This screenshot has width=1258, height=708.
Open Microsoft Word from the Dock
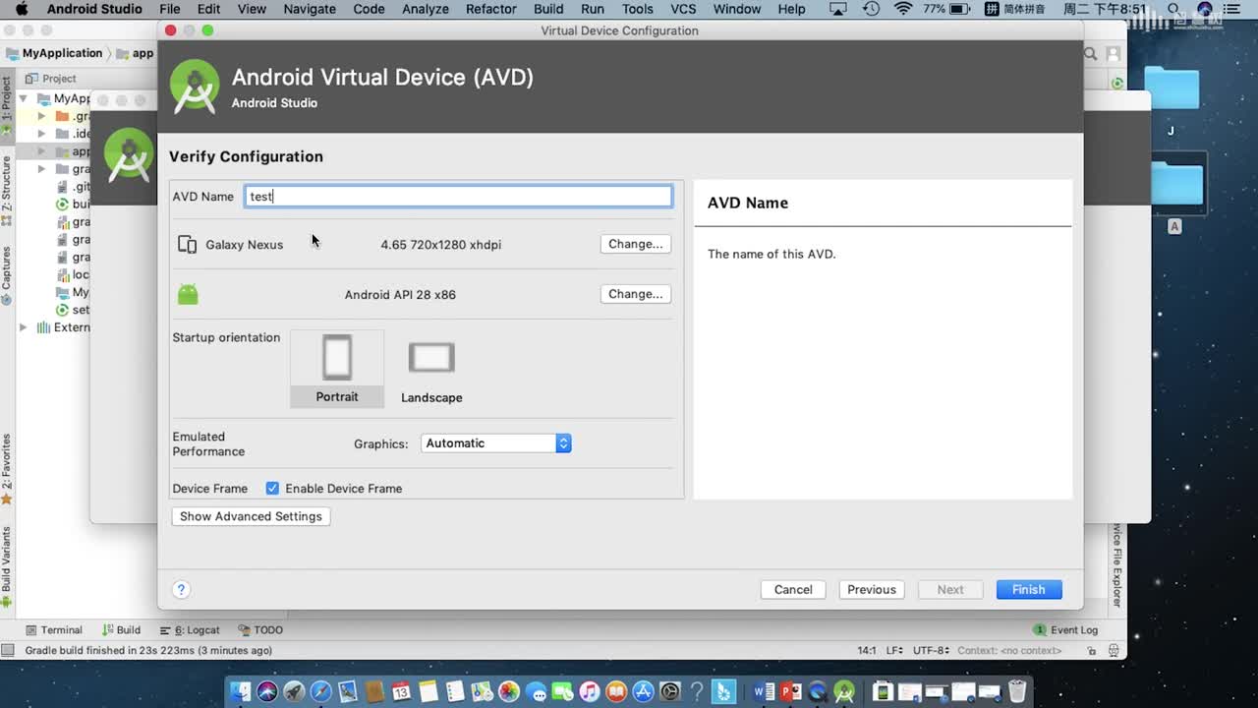763,692
